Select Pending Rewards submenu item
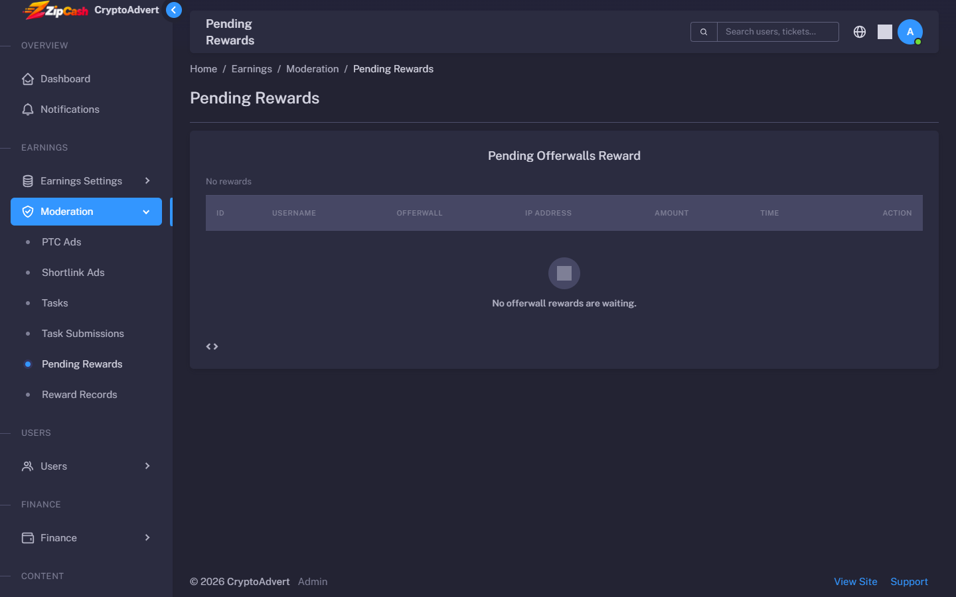The image size is (956, 597). [x=86, y=364]
